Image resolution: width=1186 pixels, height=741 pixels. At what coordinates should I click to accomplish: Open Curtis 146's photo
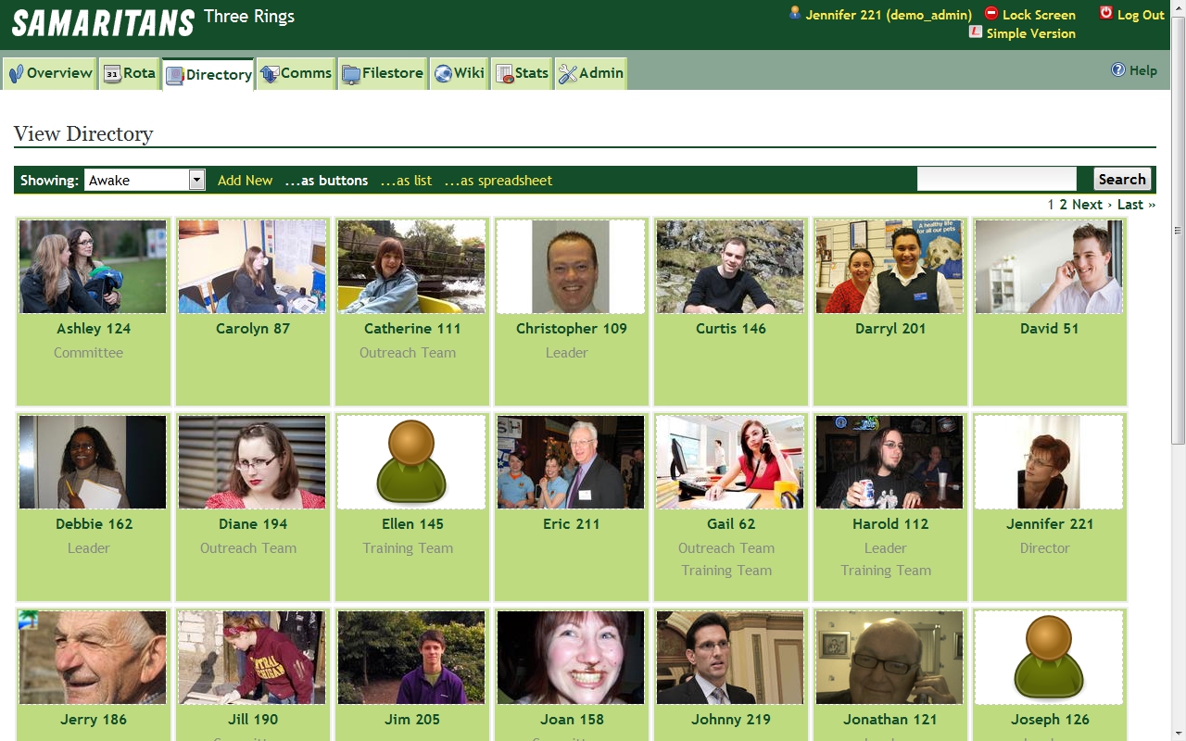(x=730, y=267)
